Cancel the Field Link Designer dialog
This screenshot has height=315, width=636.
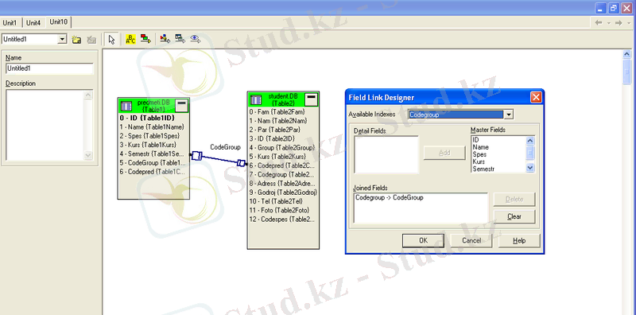tap(471, 240)
